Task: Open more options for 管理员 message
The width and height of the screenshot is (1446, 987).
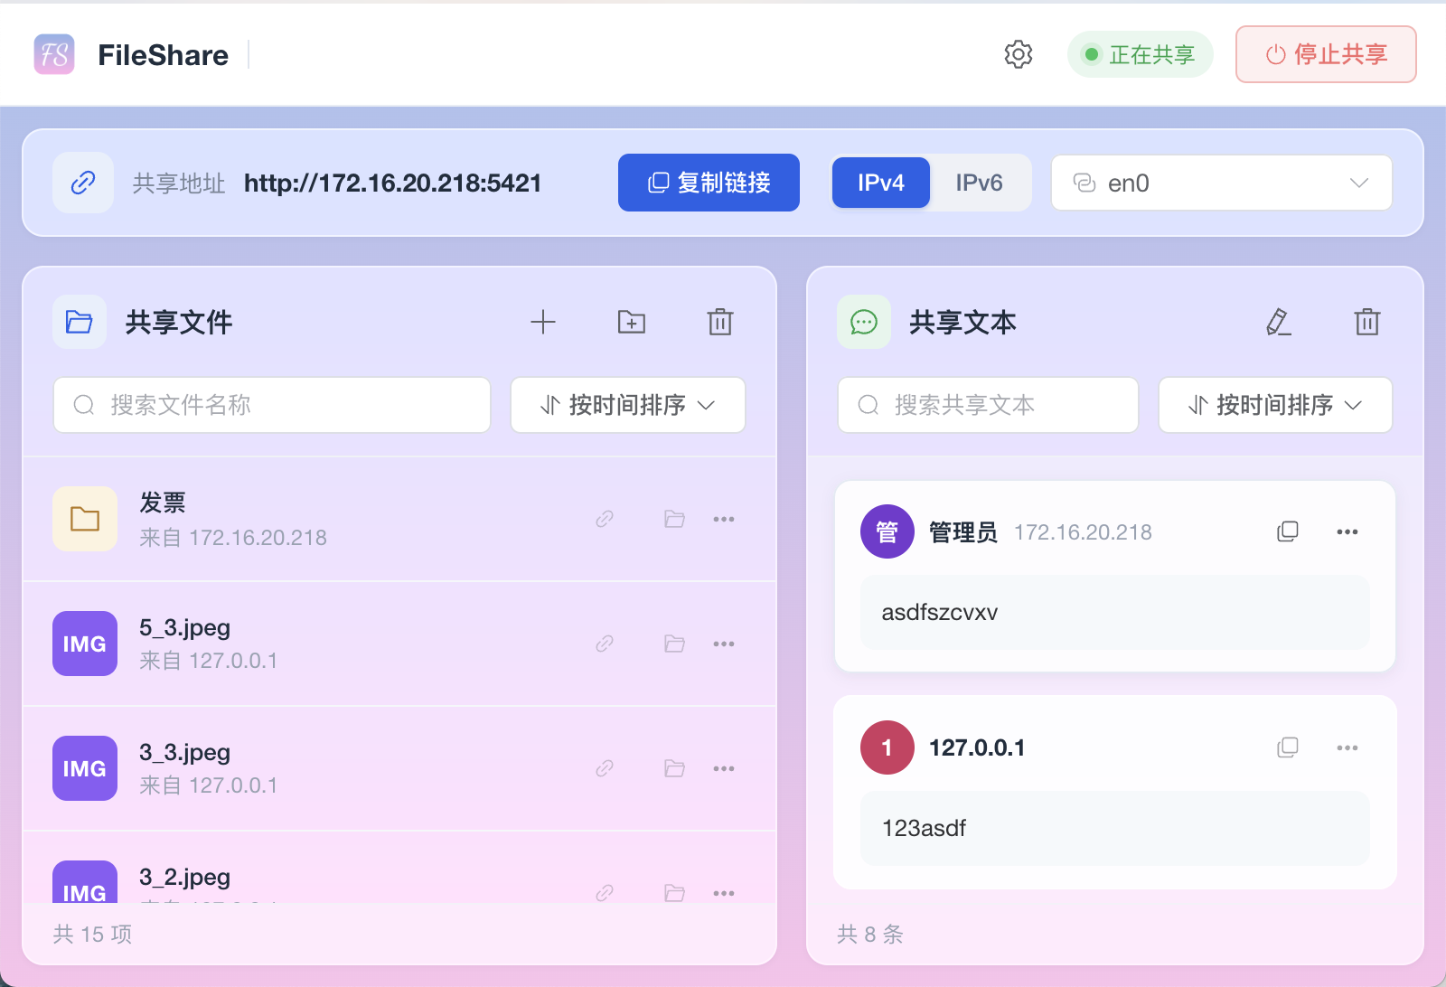Action: pyautogui.click(x=1347, y=531)
